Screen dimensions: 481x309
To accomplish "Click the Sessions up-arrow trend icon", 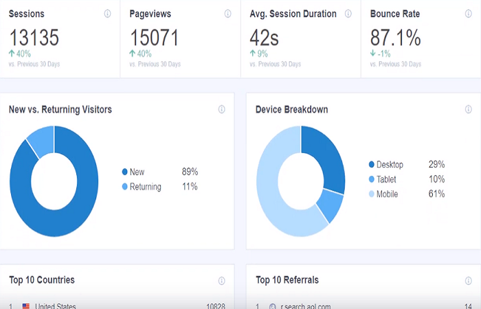I will (12, 54).
